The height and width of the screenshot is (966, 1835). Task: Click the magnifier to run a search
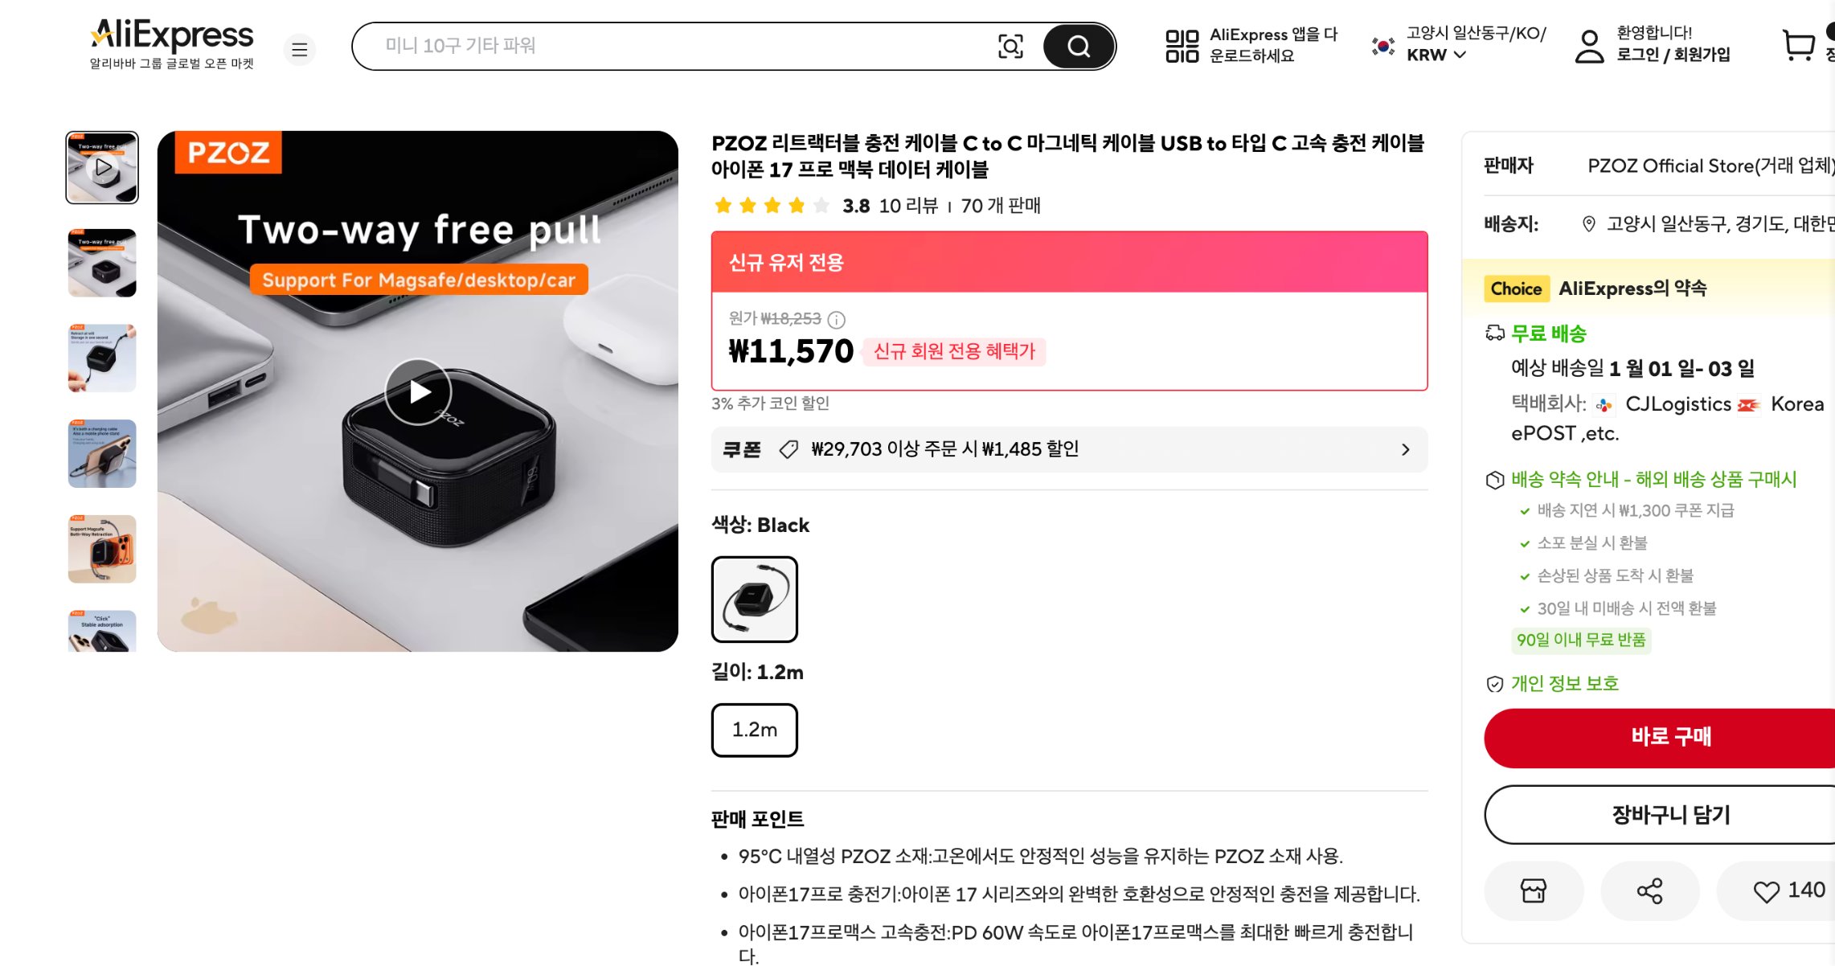click(x=1078, y=46)
